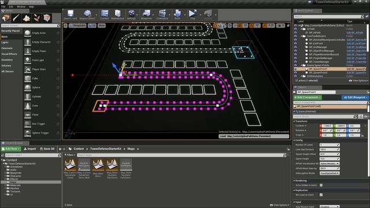Image resolution: width=370 pixels, height=208 pixels.
Task: Open Source Control from the toolbar
Action: (87, 14)
